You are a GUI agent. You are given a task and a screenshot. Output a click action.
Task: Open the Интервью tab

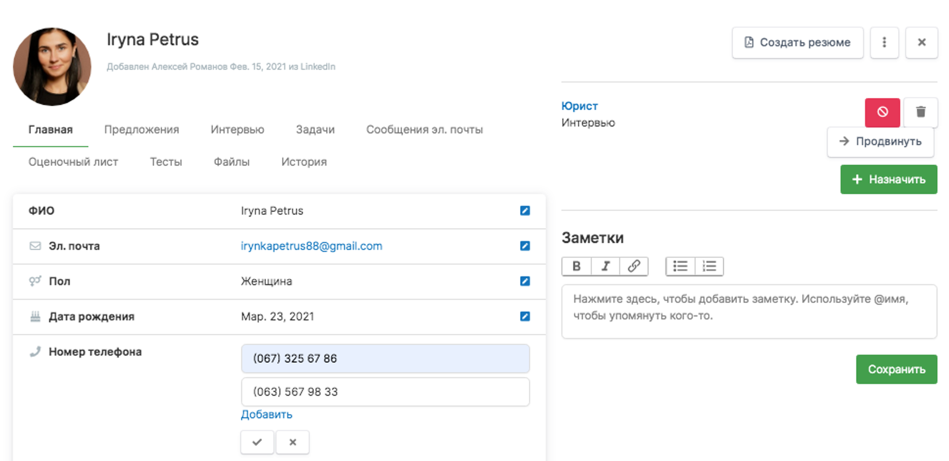click(237, 129)
